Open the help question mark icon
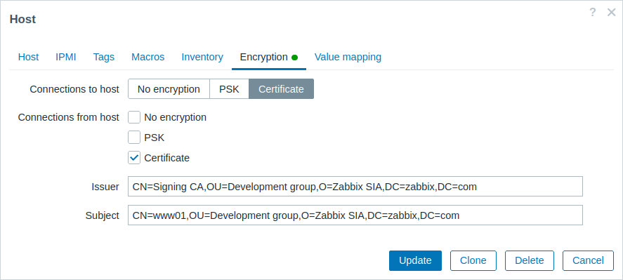The height and width of the screenshot is (280, 623). [x=592, y=13]
